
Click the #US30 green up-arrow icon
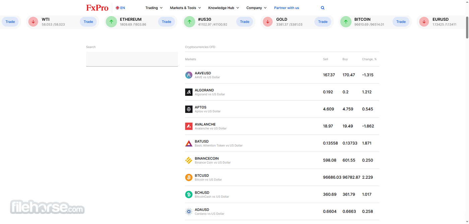click(189, 22)
